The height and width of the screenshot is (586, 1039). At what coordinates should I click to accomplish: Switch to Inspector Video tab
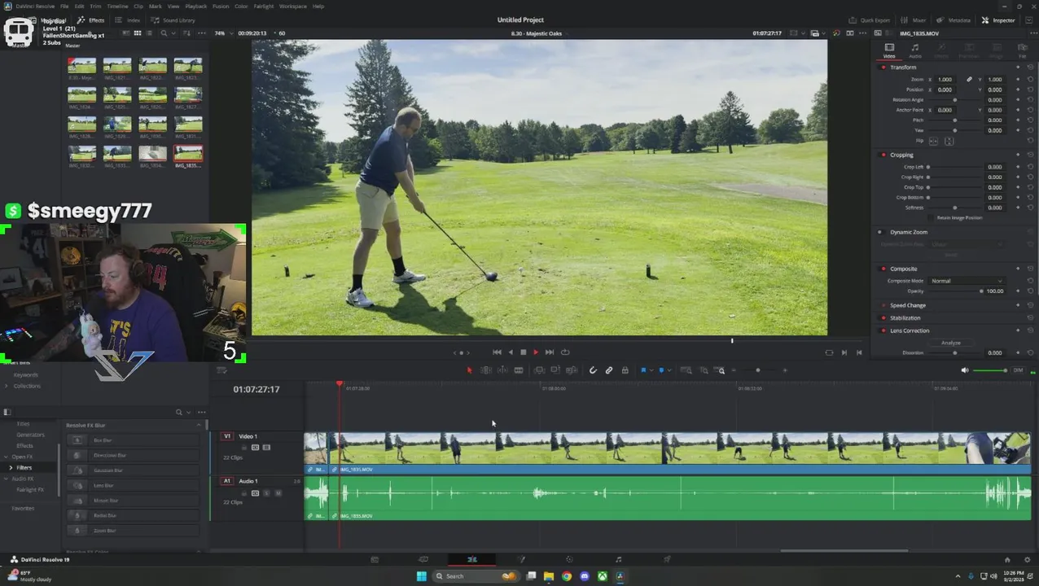(x=889, y=50)
